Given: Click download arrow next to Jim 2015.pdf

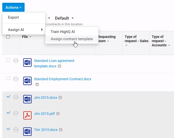Looking at the screenshot, I should tap(58, 114).
